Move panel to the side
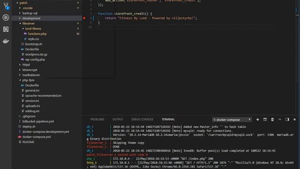 click(287, 120)
